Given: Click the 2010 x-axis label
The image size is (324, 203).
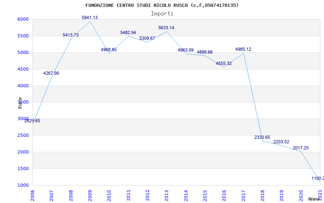Looking at the screenshot, I should [x=109, y=196].
